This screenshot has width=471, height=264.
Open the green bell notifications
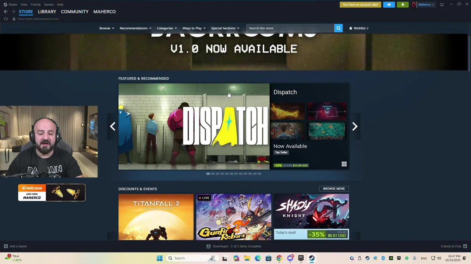pyautogui.click(x=403, y=5)
